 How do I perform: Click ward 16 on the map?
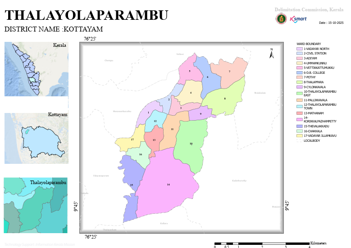(x=141, y=154)
